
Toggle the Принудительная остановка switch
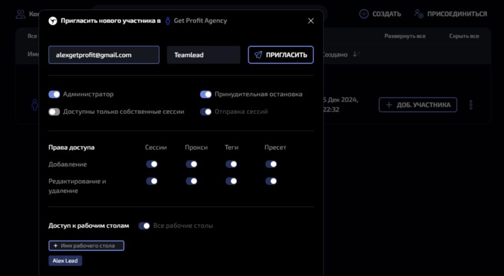pos(206,94)
